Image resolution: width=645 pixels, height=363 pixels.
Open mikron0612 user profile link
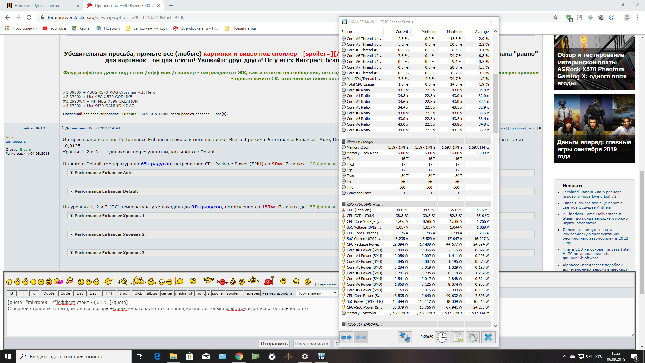tap(34, 128)
